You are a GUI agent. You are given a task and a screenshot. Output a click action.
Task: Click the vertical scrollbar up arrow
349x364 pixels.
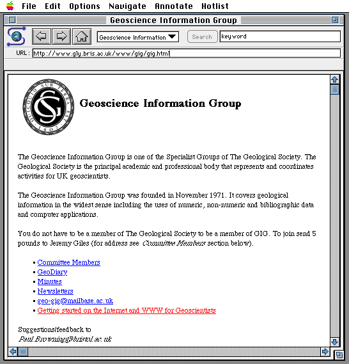click(335, 79)
